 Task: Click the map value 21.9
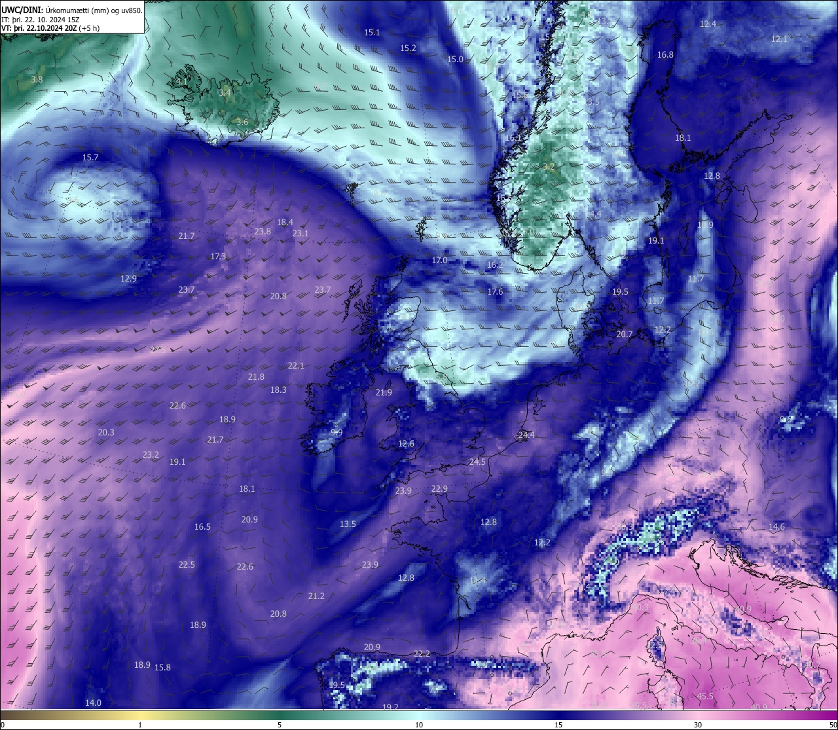pyautogui.click(x=384, y=392)
